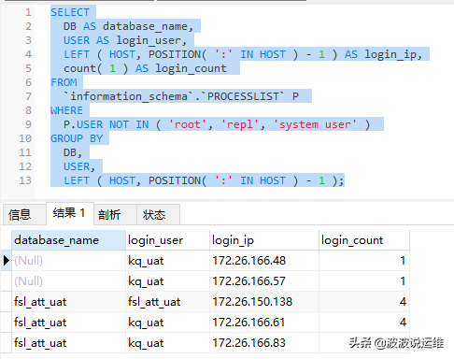Click the FROM keyword on line 6
Screen dimensions: 454x359
[64, 82]
